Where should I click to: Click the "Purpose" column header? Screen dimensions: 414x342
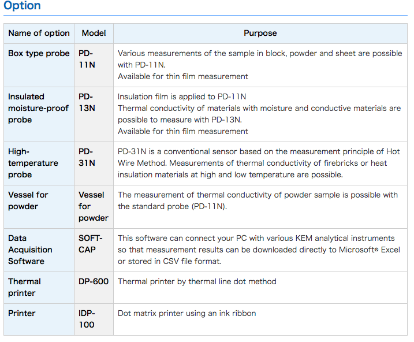(x=260, y=34)
